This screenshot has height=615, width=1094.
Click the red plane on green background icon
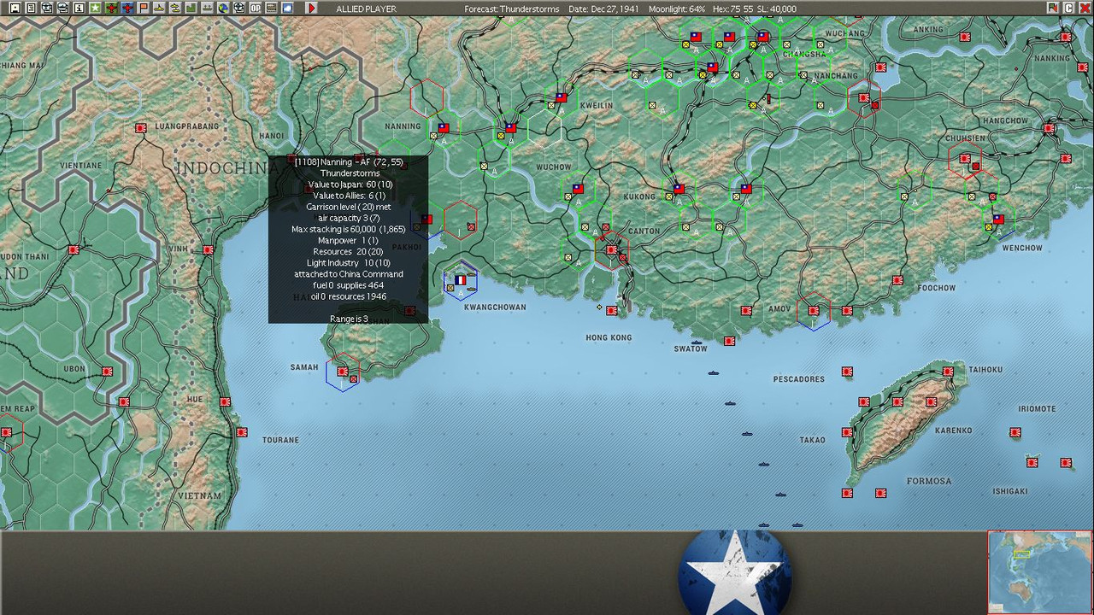pyautogui.click(x=111, y=8)
